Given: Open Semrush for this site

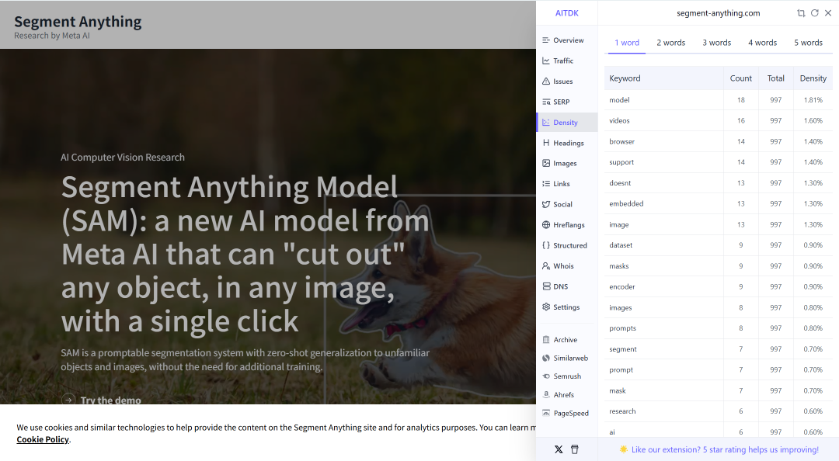Looking at the screenshot, I should click(562, 376).
